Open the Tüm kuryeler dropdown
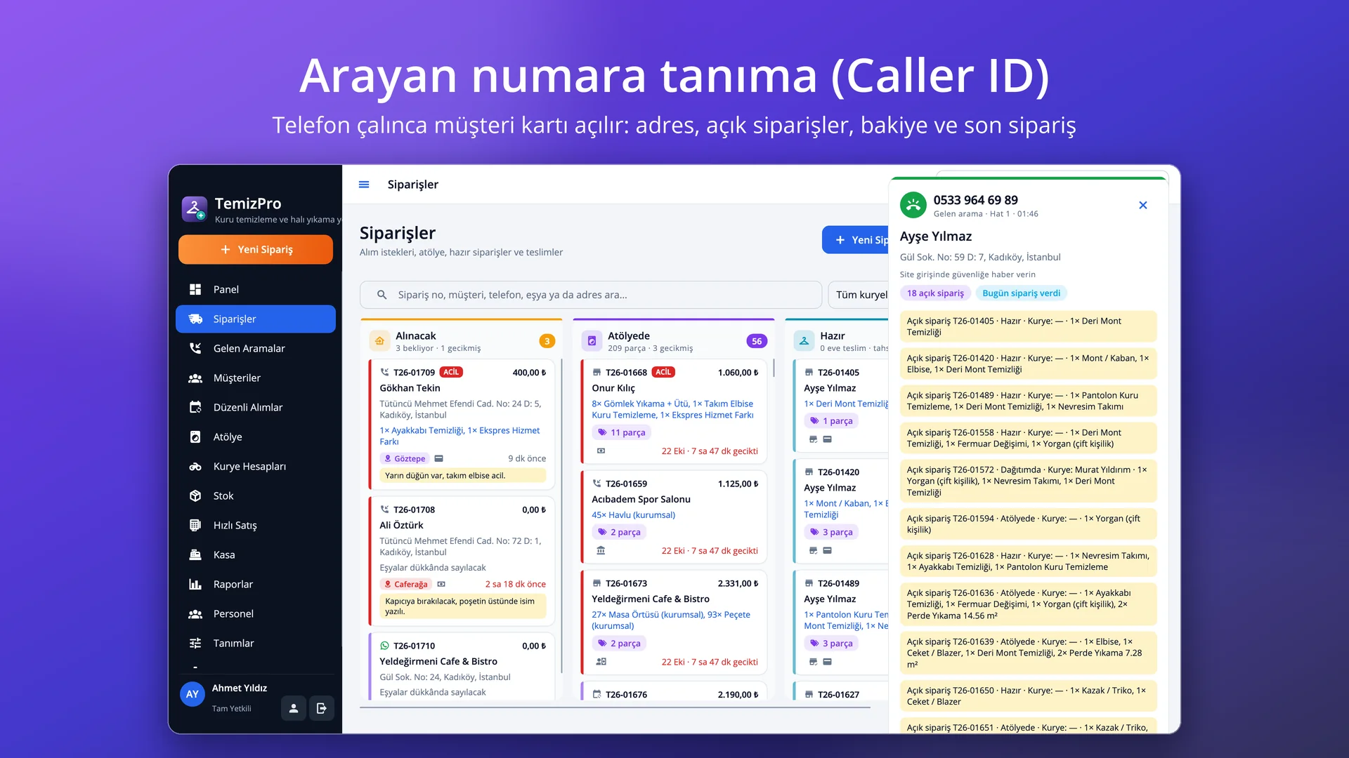This screenshot has height=758, width=1349. (x=859, y=295)
